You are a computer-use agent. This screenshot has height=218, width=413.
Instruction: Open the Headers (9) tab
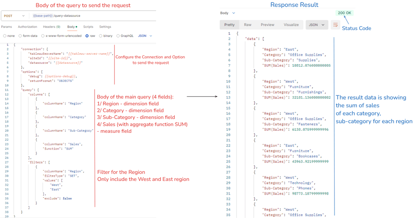coord(52,27)
